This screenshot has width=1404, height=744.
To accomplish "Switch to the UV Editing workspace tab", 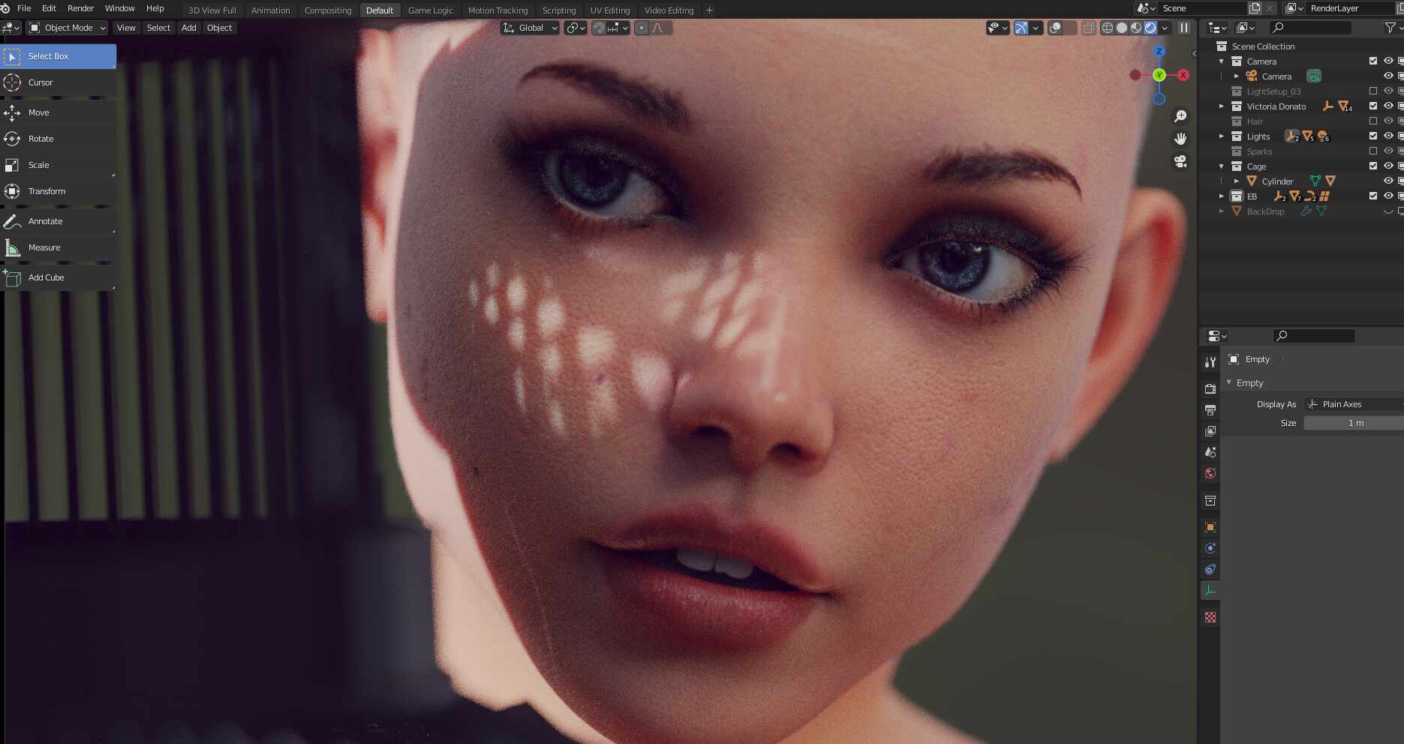I will [610, 10].
